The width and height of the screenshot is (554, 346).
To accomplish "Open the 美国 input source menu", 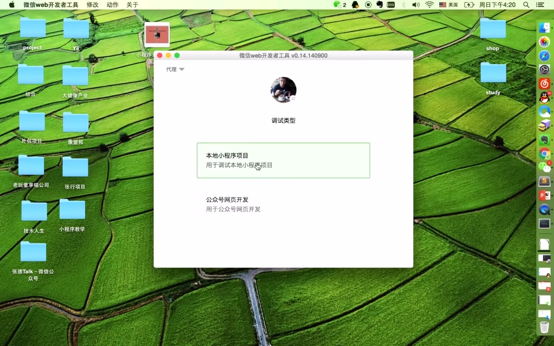I will click(448, 5).
